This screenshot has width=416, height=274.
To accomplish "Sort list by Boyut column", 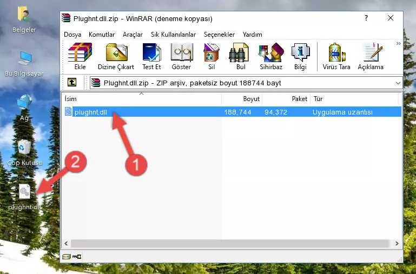I will (242, 98).
